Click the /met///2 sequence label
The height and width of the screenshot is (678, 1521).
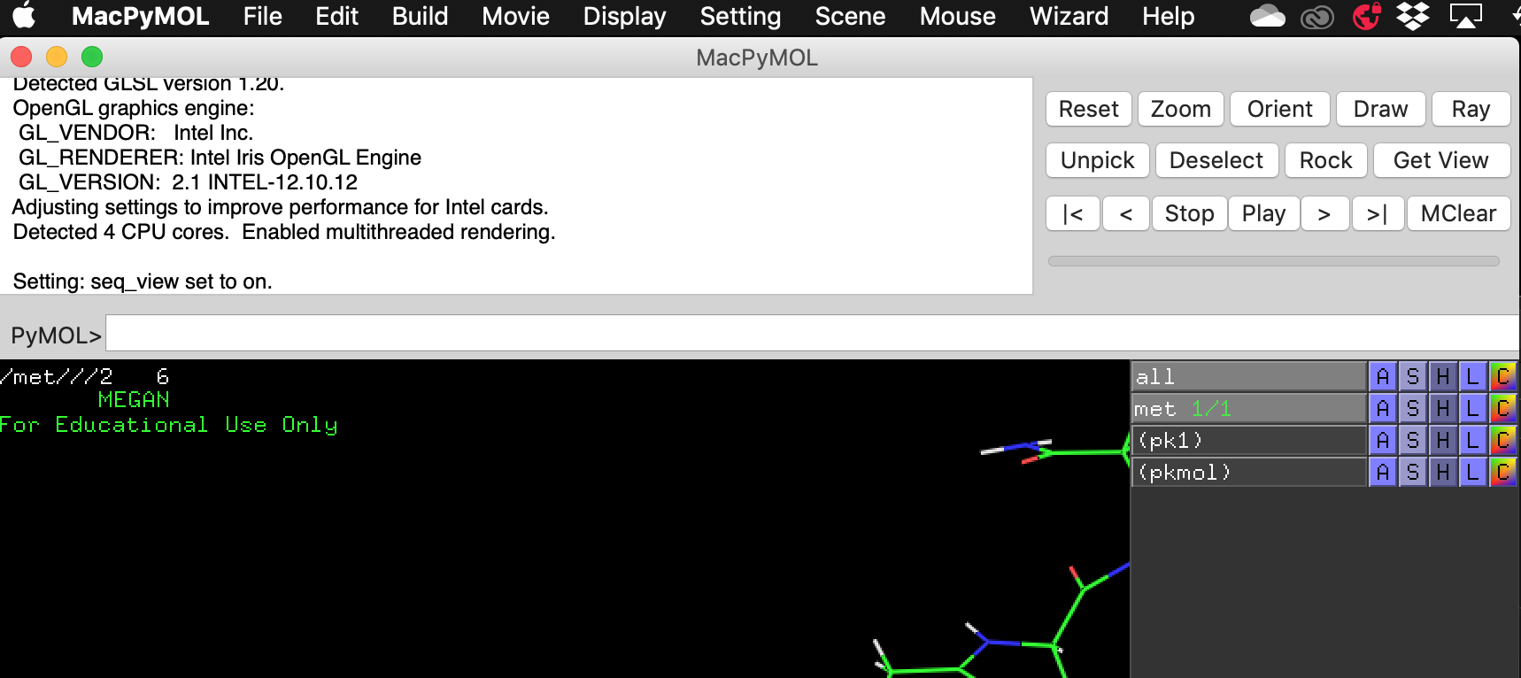click(x=57, y=377)
